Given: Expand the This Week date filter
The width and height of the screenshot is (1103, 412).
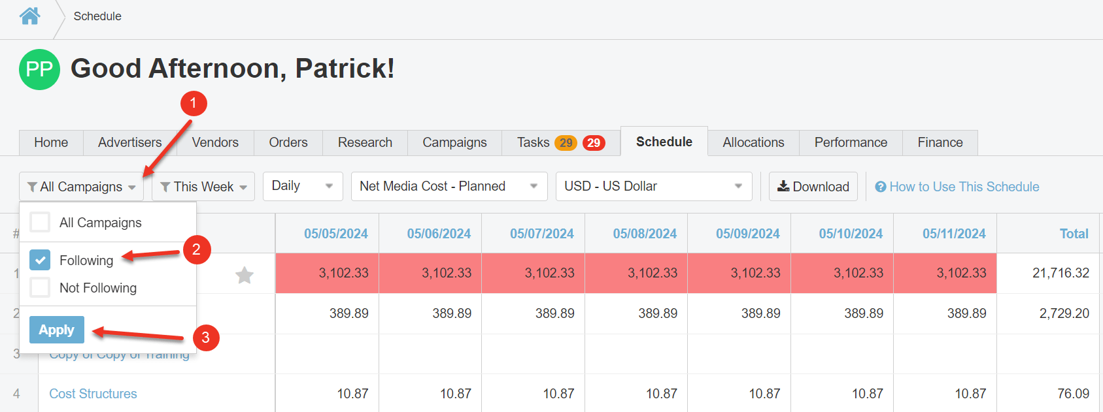Looking at the screenshot, I should pos(203,187).
